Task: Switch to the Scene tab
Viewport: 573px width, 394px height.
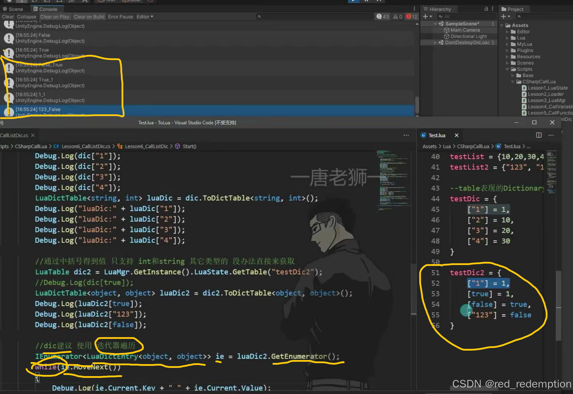Action: (x=13, y=9)
